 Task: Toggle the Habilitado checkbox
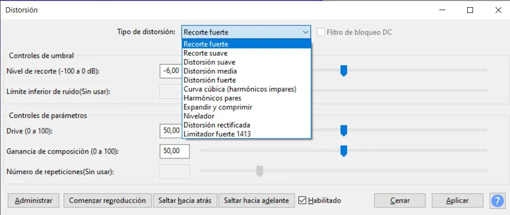click(x=302, y=201)
